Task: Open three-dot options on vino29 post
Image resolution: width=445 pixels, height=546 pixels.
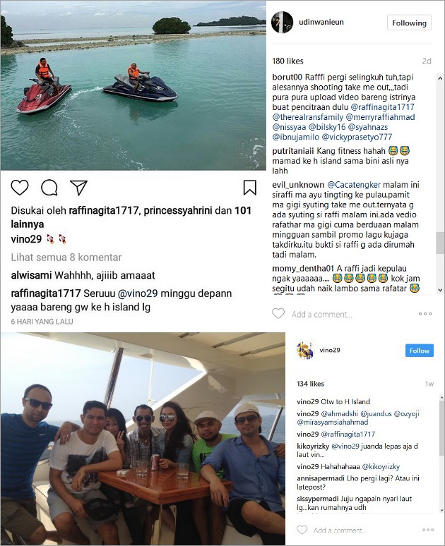Action: tap(428, 530)
